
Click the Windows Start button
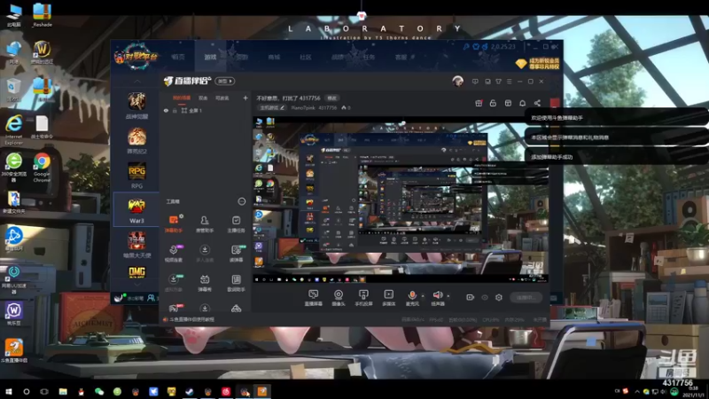tap(9, 391)
